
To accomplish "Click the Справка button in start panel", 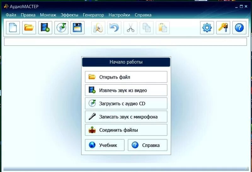I will [x=147, y=145].
